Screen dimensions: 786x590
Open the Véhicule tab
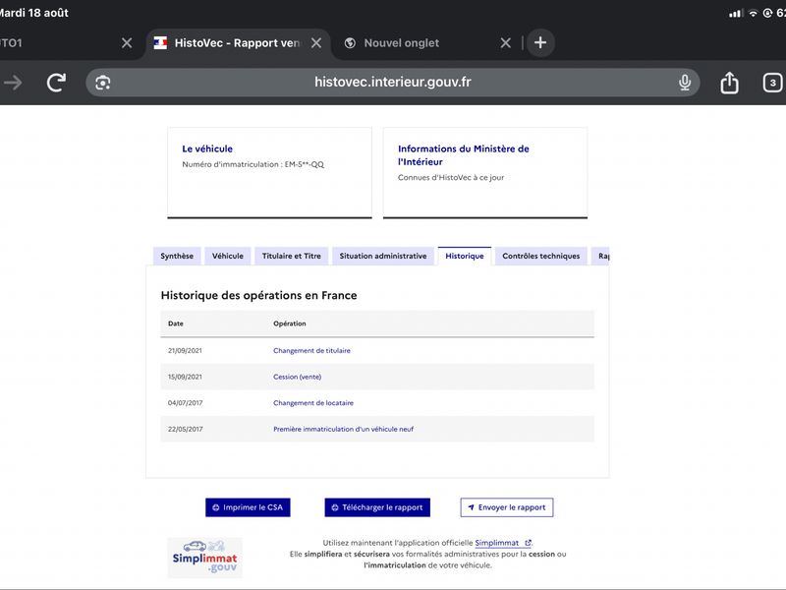point(228,256)
